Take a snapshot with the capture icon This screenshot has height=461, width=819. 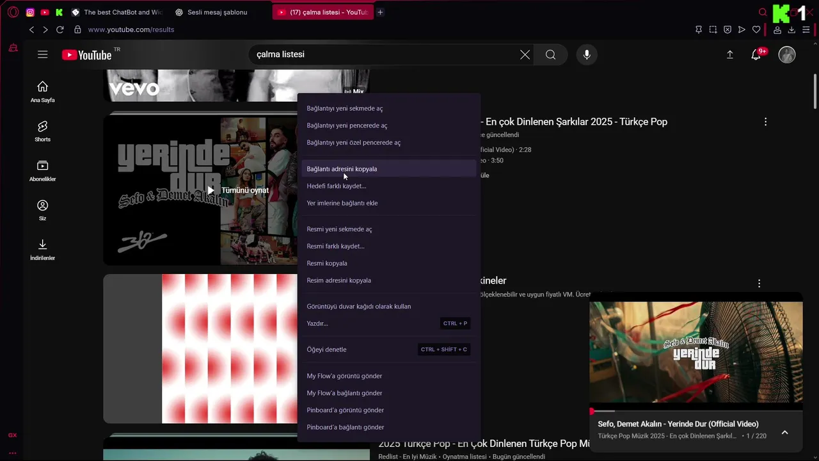(x=713, y=29)
